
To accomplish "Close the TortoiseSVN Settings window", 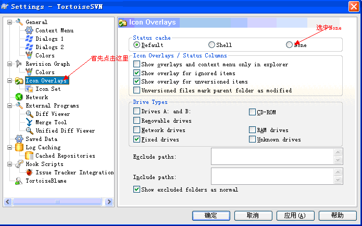I will (354, 6).
